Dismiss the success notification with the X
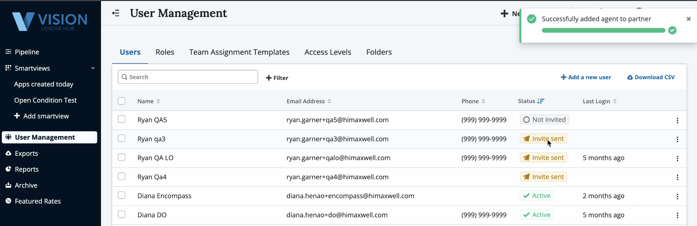Screen dimensions: 697x226 688,19
